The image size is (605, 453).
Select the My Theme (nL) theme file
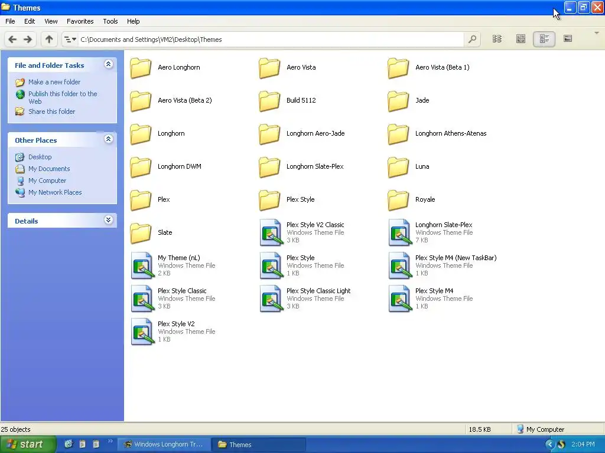173,265
